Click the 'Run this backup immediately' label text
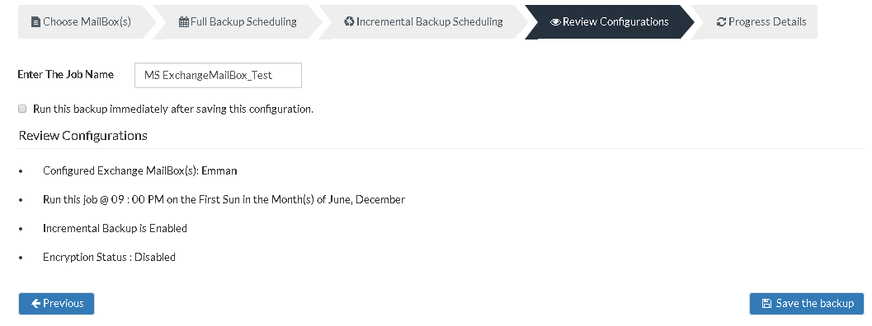This screenshot has height=326, width=872. pos(173,109)
